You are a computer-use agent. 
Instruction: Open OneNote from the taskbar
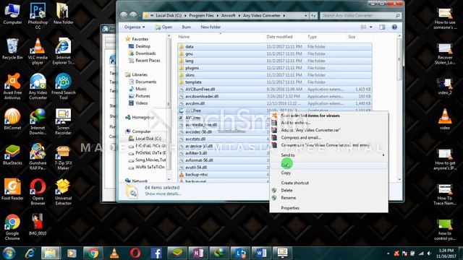point(198,253)
